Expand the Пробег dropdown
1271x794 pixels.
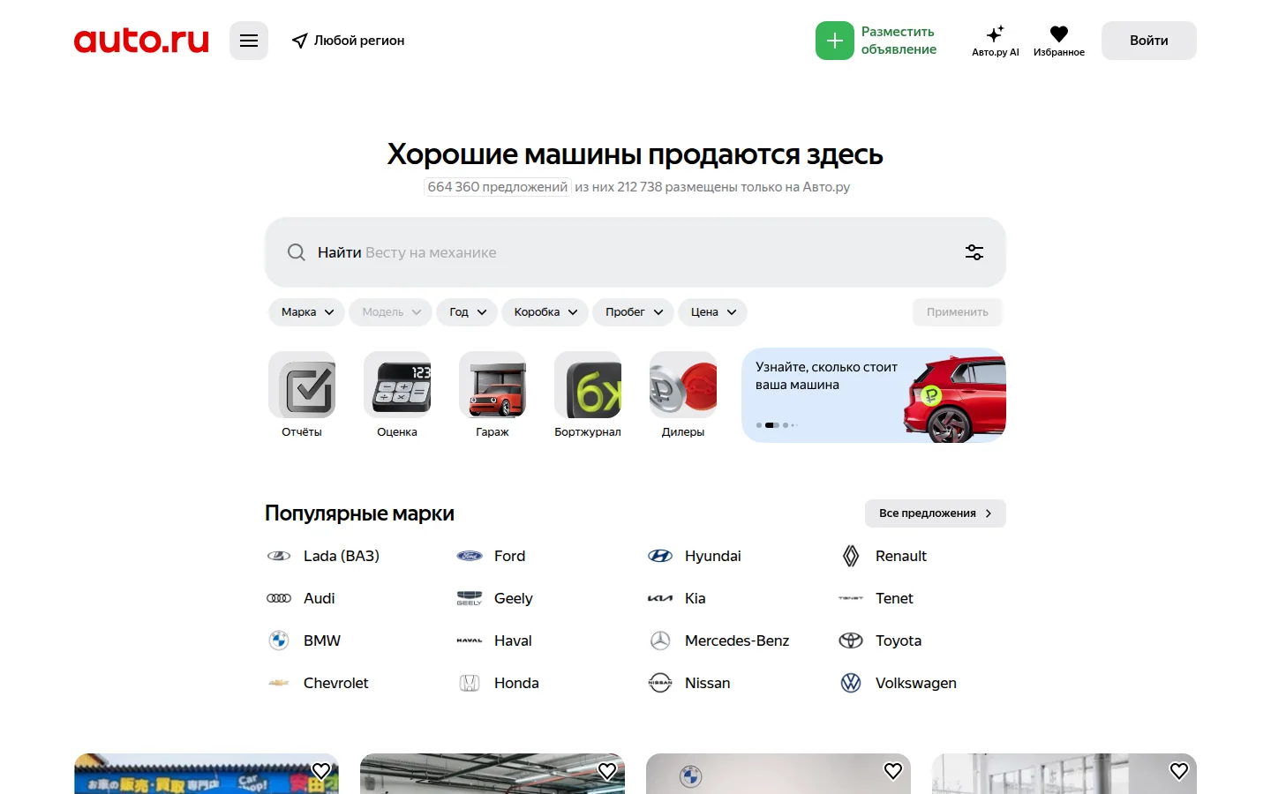634,312
